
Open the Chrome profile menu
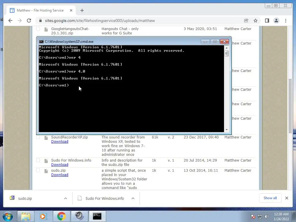coord(276,21)
